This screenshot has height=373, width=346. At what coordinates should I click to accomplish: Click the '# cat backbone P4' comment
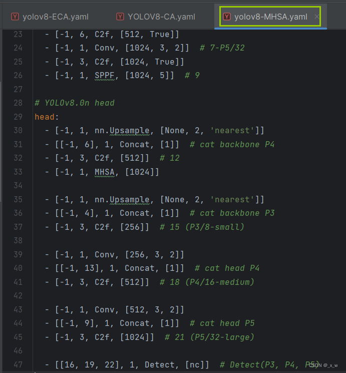tap(232, 144)
